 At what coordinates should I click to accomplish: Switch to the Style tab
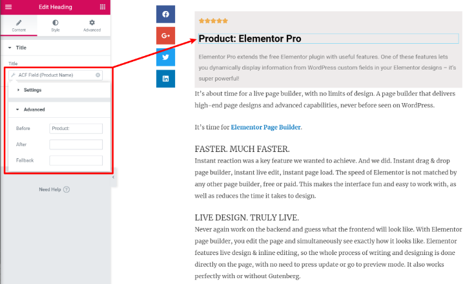click(x=56, y=25)
